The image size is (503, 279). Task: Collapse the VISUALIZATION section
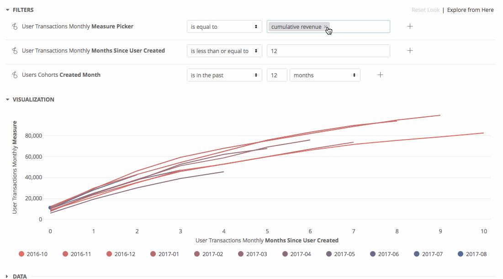click(x=30, y=100)
